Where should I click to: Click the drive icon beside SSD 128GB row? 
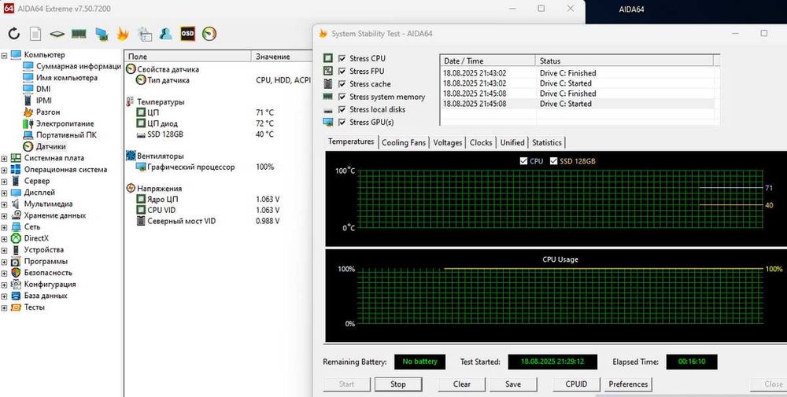141,135
